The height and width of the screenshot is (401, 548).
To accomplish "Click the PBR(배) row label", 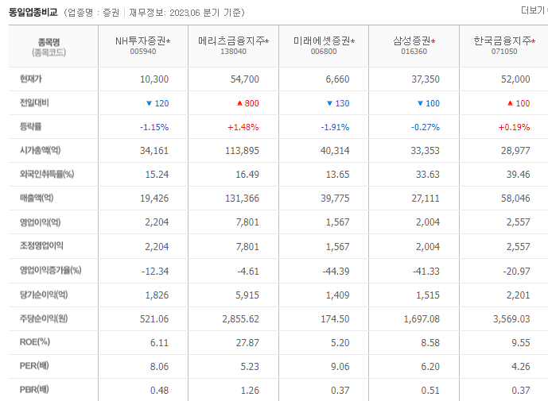I will coord(34,389).
